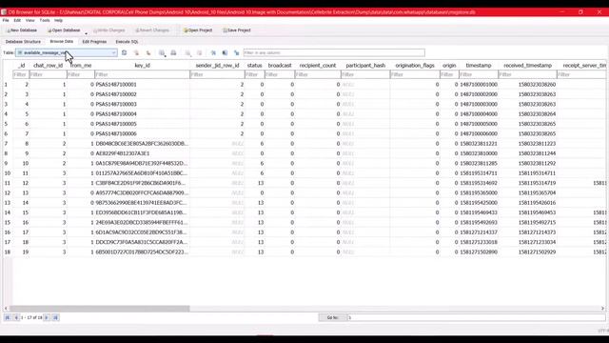Sort by the status column header
This screenshot has height=343, width=609.
click(x=254, y=66)
